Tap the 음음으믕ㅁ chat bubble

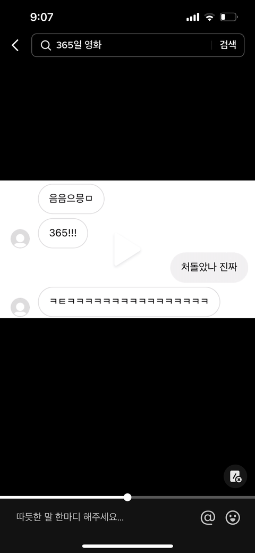click(71, 199)
